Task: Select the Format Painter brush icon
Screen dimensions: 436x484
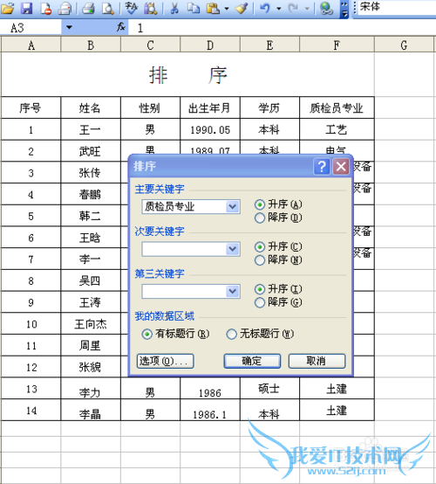Action: (x=242, y=8)
